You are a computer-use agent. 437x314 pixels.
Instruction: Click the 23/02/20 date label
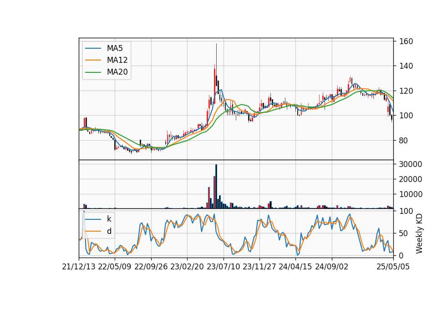coord(187,267)
